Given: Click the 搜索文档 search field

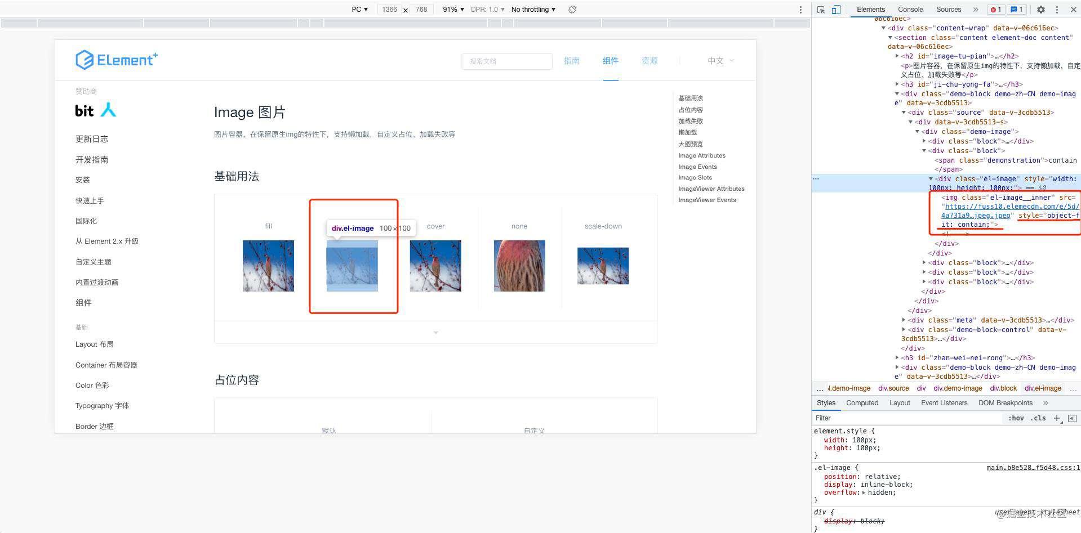Looking at the screenshot, I should 506,61.
